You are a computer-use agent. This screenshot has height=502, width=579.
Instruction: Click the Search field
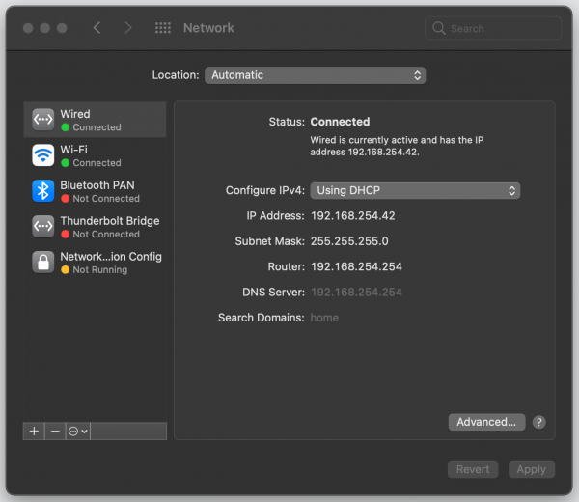(x=493, y=28)
